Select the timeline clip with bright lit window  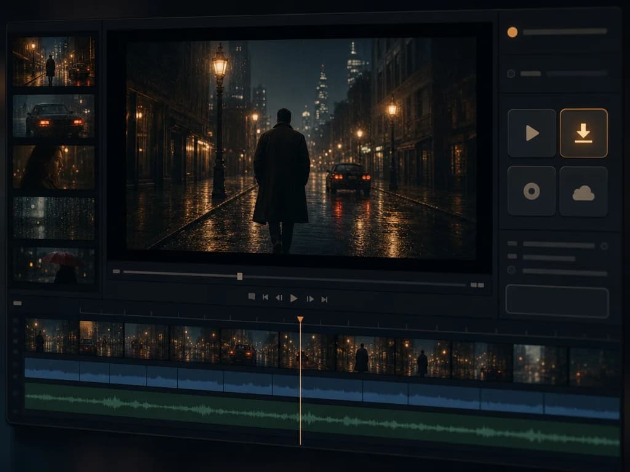[102, 339]
